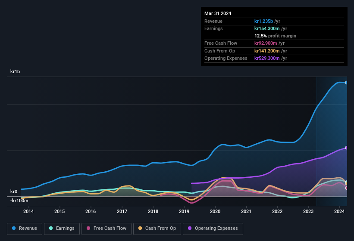Screen dimensions: 354x241
Task: Click the Operating Expenses endpoint marker
Action: click(346, 148)
